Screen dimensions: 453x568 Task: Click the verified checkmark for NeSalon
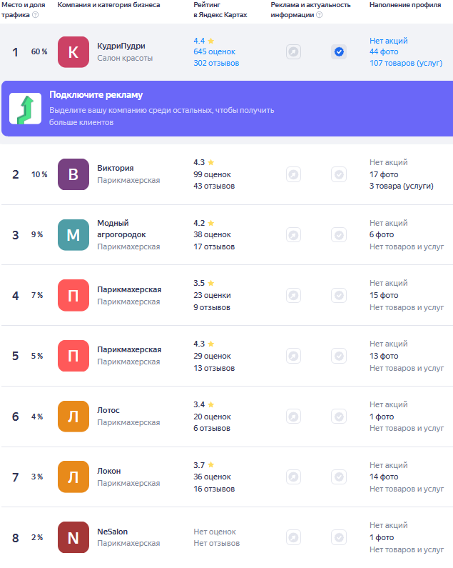tap(339, 537)
